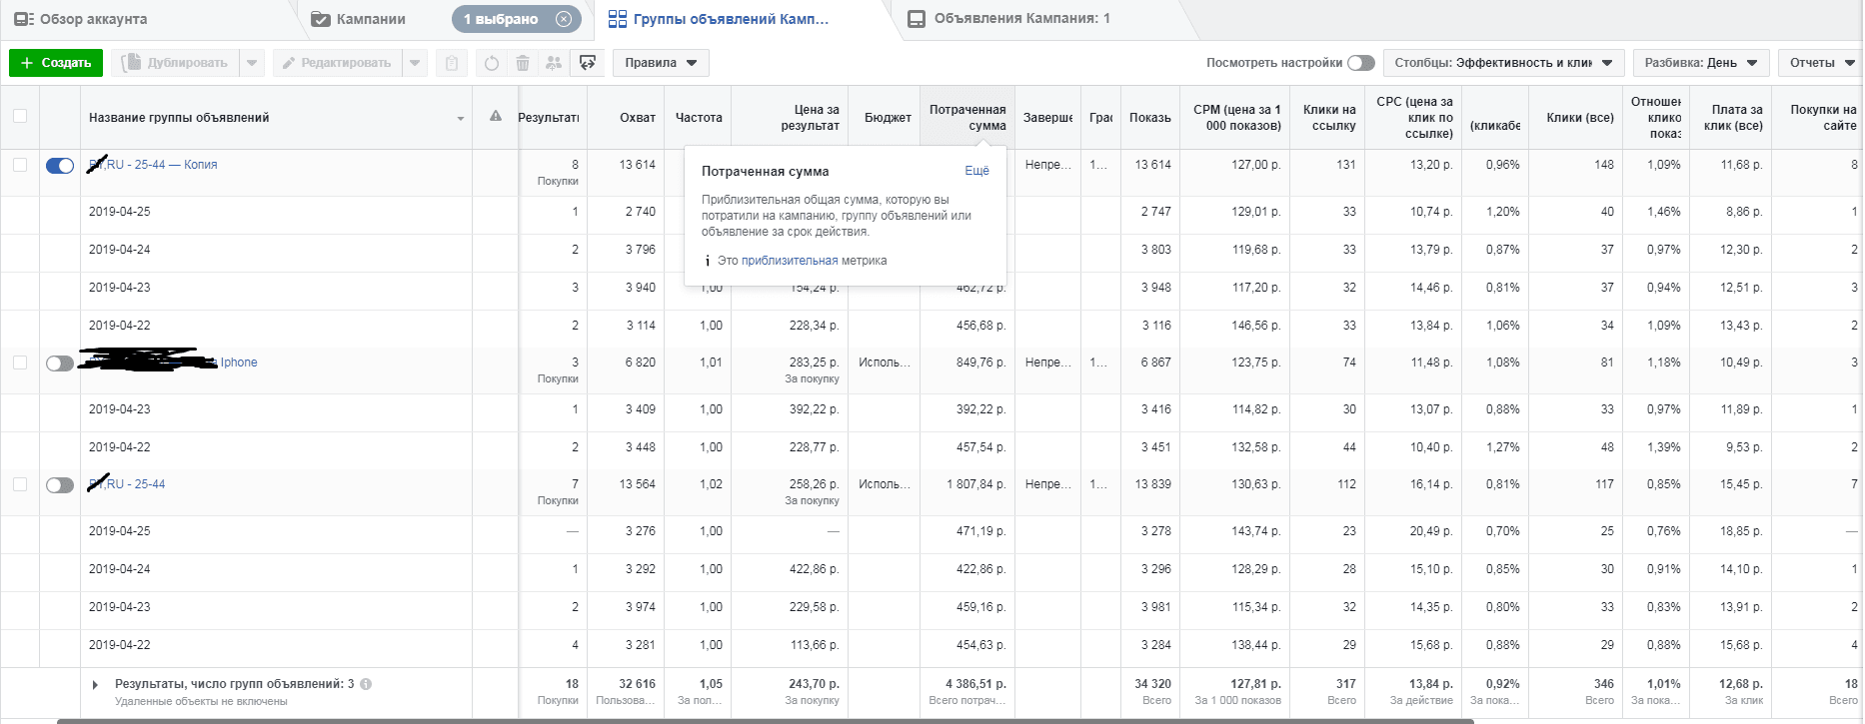This screenshot has height=724, width=1865.
Task: Click the Дублировать button
Action: coord(176,63)
